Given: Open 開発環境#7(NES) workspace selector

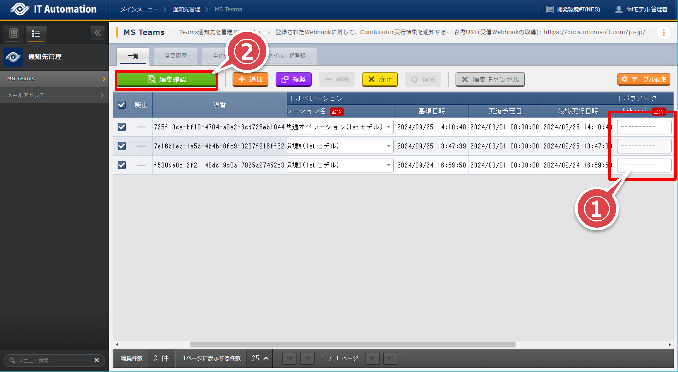Looking at the screenshot, I should 573,9.
